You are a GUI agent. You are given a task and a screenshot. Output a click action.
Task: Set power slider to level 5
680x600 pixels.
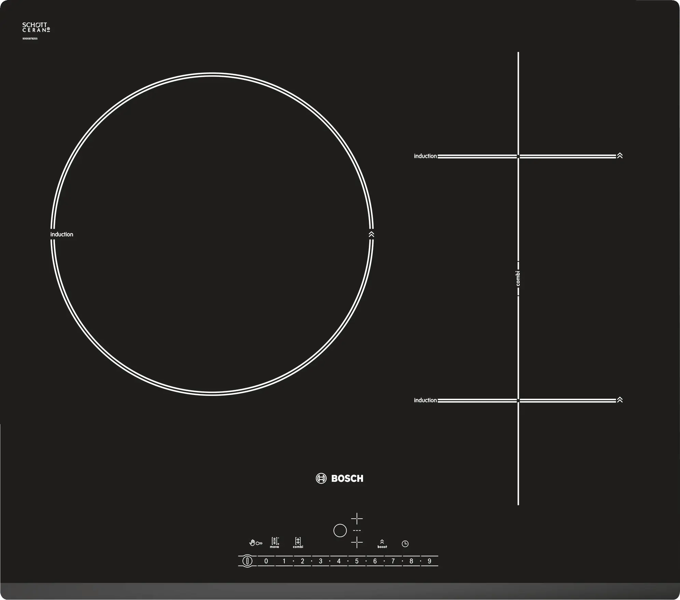click(357, 561)
